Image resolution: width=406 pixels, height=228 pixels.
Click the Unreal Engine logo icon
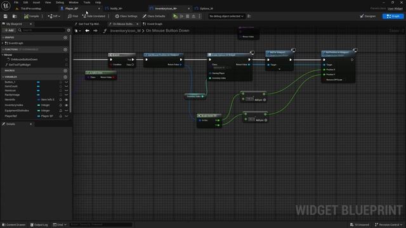click(6, 6)
